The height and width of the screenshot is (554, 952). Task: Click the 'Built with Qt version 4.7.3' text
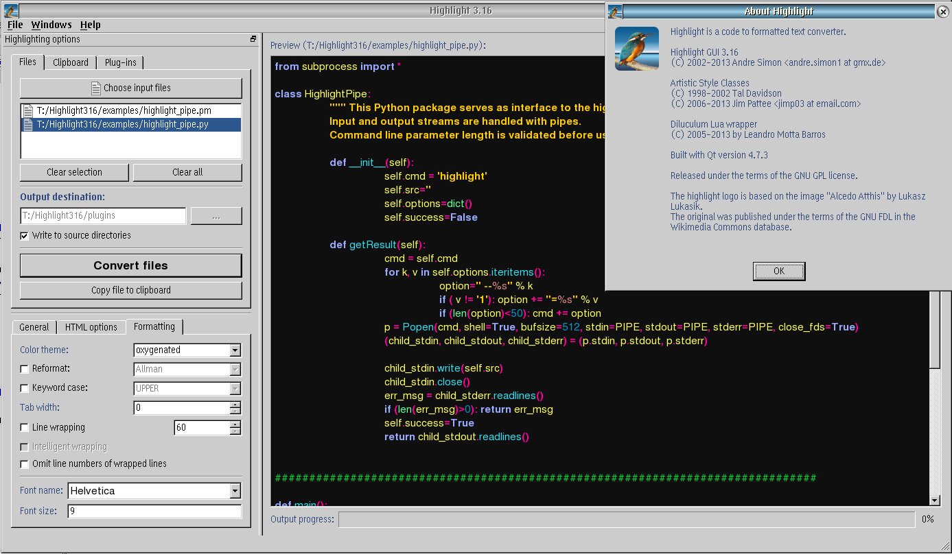[719, 155]
